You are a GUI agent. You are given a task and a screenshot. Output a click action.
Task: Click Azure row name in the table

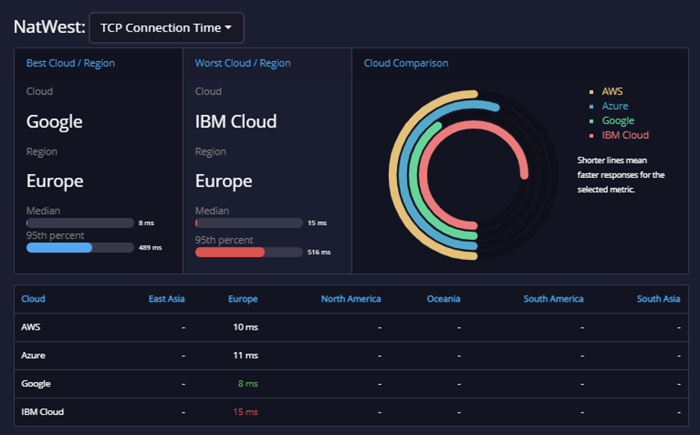(33, 356)
